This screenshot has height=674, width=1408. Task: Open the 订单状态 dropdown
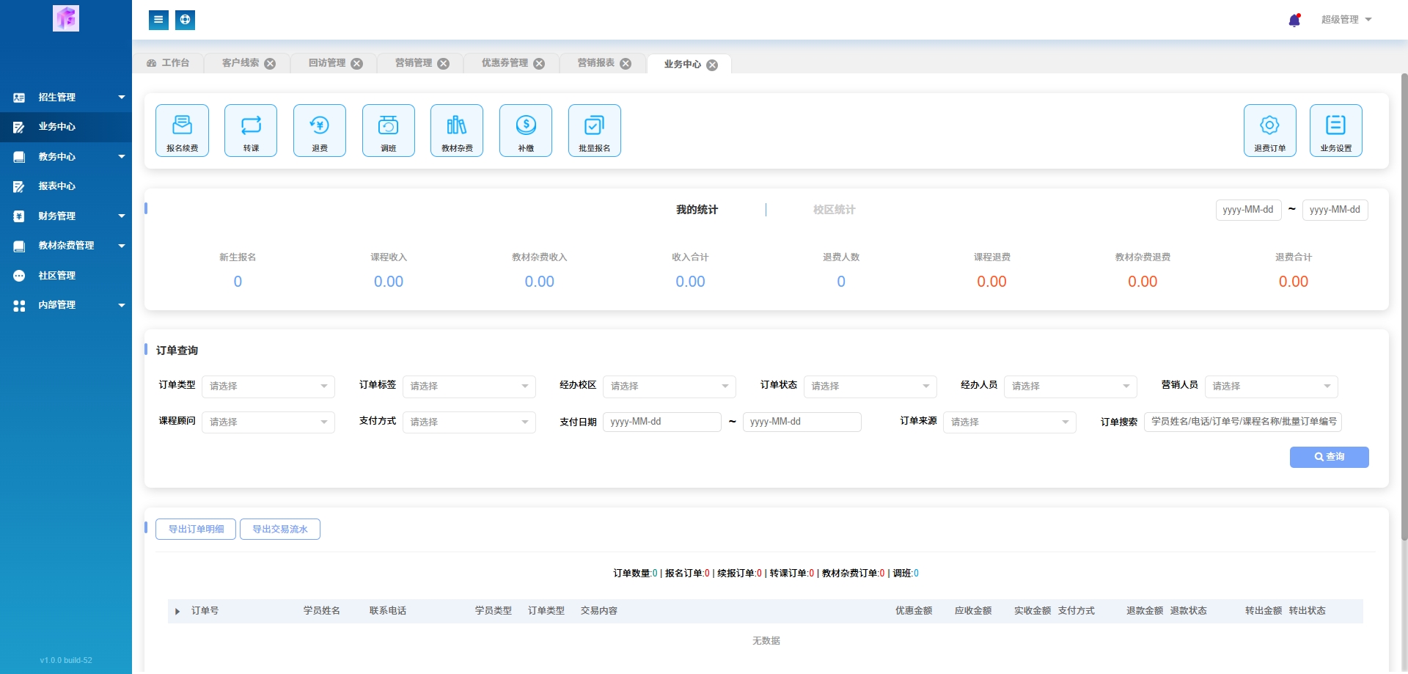pyautogui.click(x=870, y=387)
